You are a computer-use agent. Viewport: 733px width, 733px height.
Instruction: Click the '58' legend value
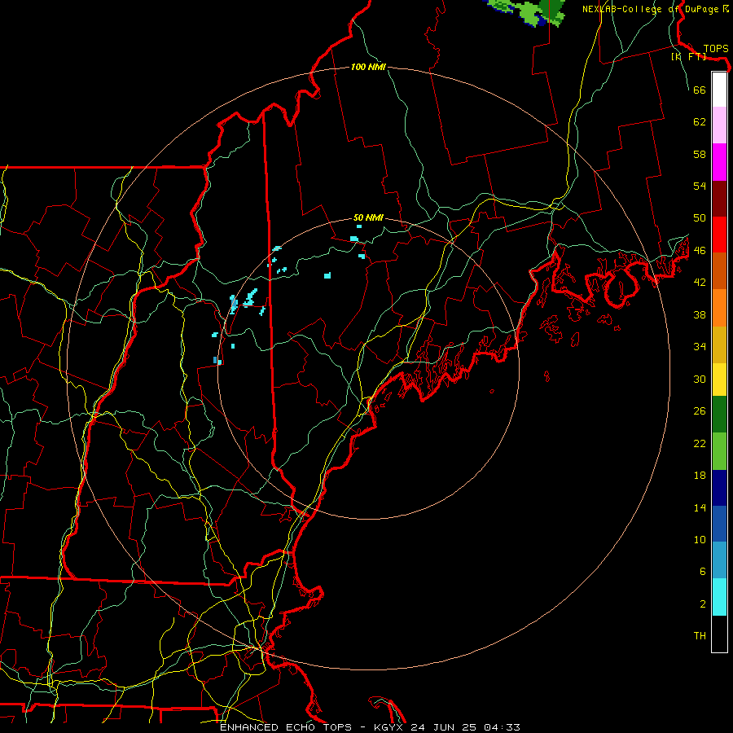(700, 154)
